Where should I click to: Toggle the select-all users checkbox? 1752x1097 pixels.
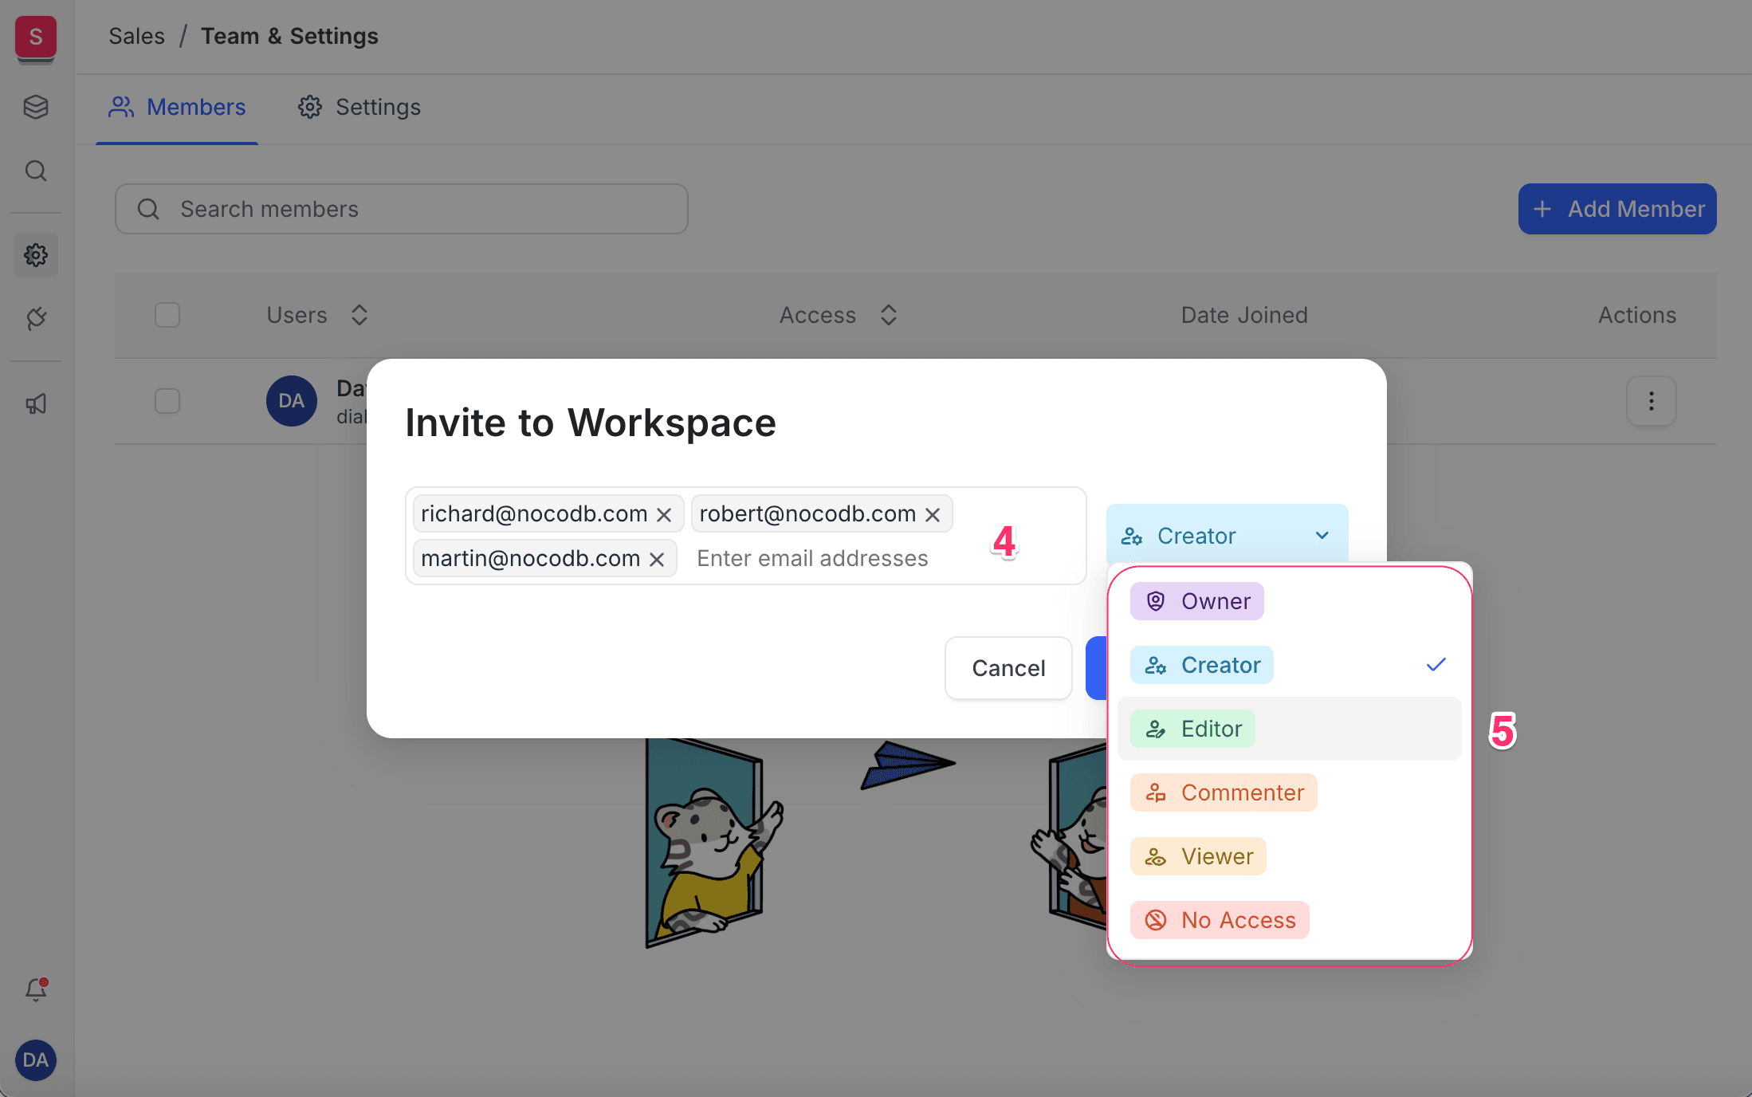click(x=167, y=315)
